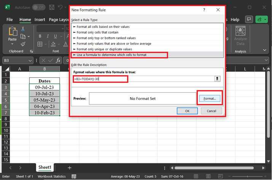The width and height of the screenshot is (272, 180).
Task: Expand the Copy dropdown arrow
Action: pos(29,37)
